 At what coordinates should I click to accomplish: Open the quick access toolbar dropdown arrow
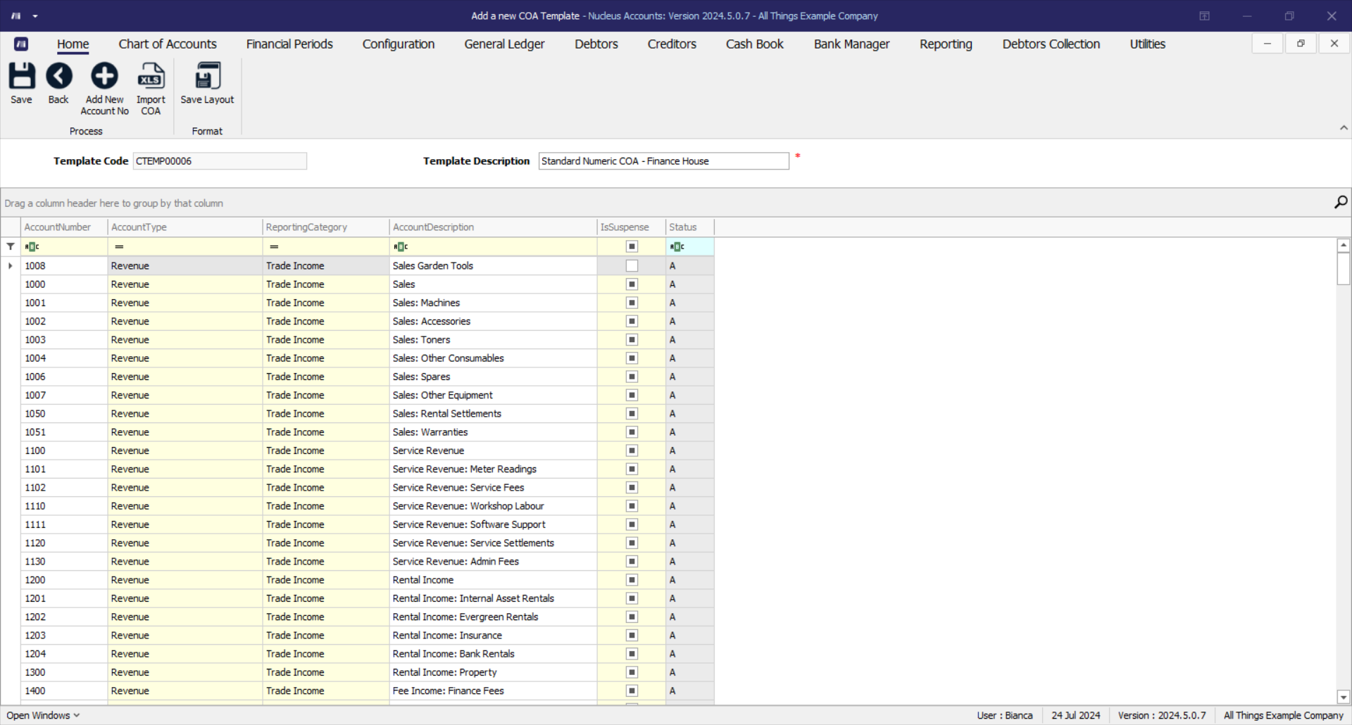coord(35,16)
